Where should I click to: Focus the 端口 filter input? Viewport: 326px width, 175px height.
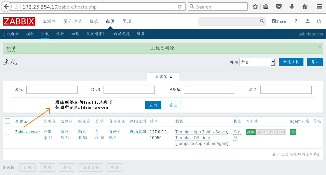(x=286, y=90)
